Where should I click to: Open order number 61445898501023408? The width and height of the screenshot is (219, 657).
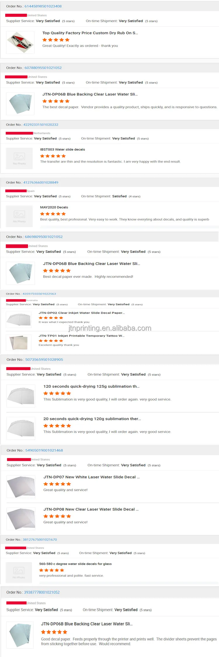43,6
